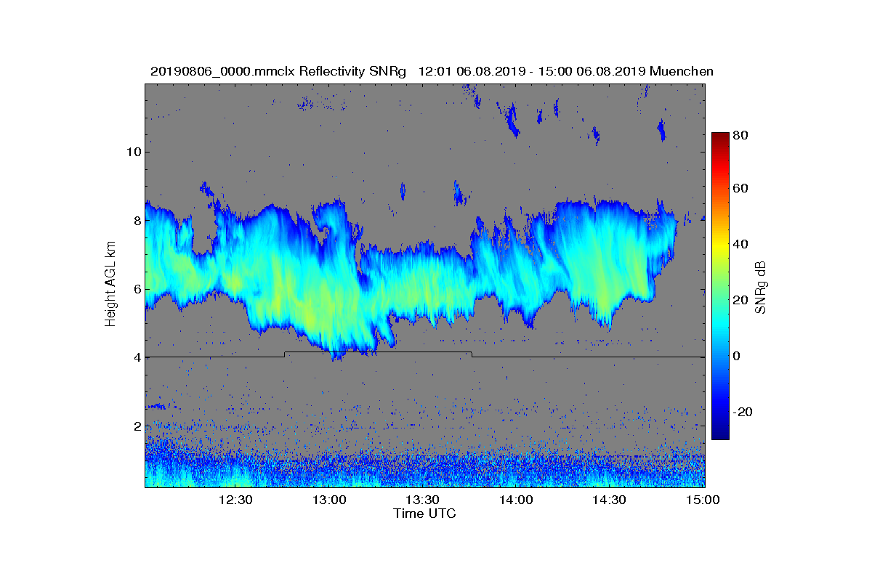Click the height tick label 6
The height and width of the screenshot is (581, 872).
pos(137,289)
